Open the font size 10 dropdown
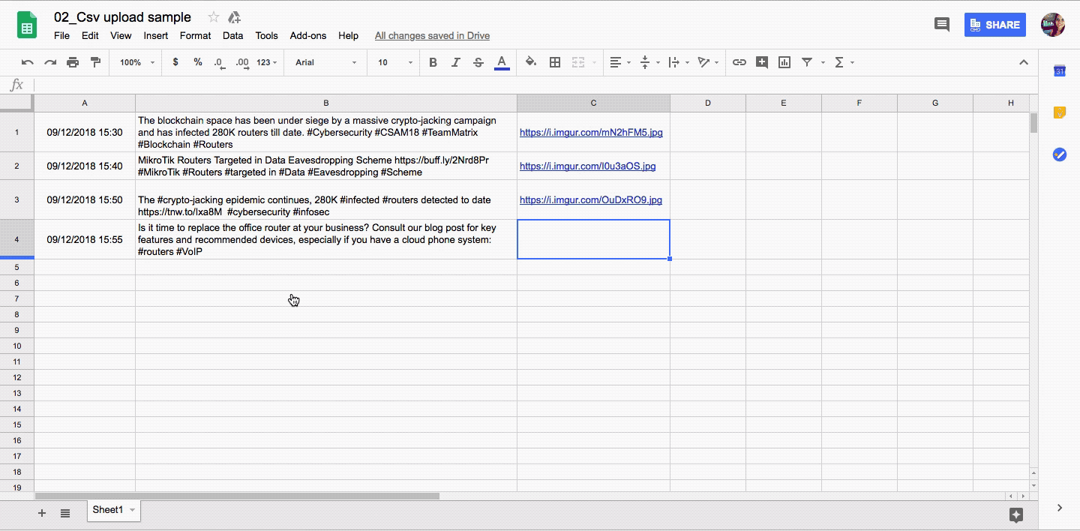 394,62
